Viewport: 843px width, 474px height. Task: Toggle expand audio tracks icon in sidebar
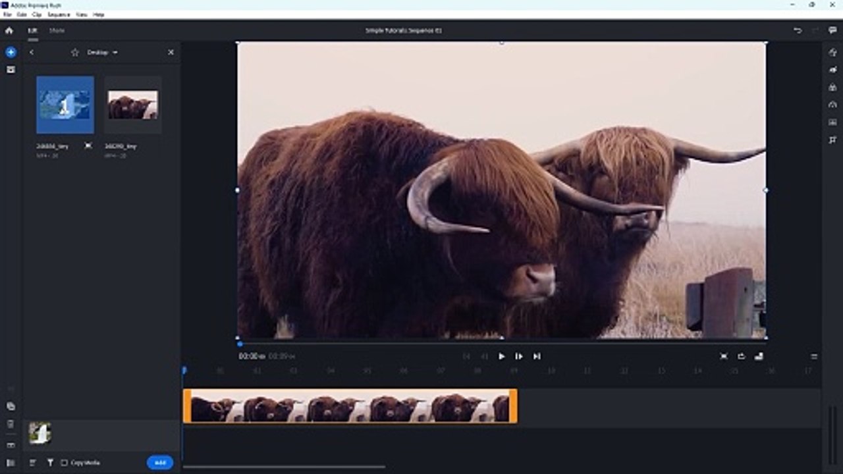(11, 446)
